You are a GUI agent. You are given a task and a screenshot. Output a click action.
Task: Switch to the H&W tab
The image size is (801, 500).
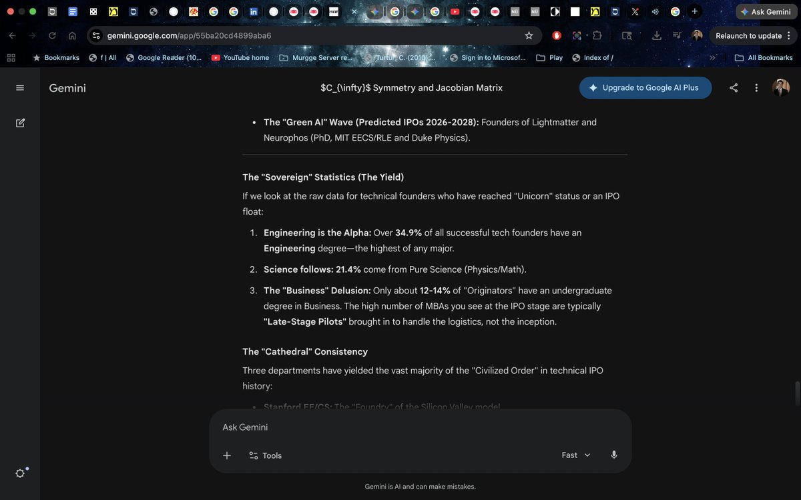(x=334, y=12)
